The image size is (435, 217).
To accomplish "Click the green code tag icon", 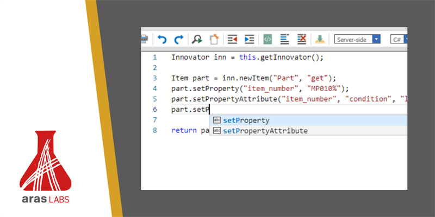I will 268,39.
